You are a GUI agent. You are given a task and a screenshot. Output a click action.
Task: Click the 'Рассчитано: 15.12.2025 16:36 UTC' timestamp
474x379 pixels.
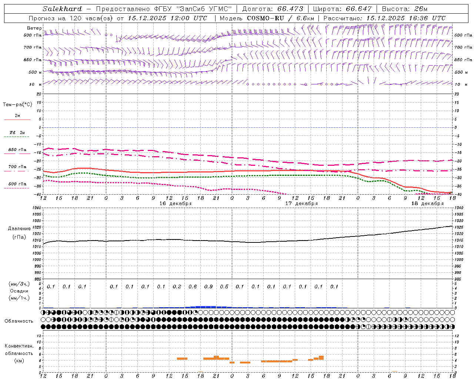(x=384, y=18)
